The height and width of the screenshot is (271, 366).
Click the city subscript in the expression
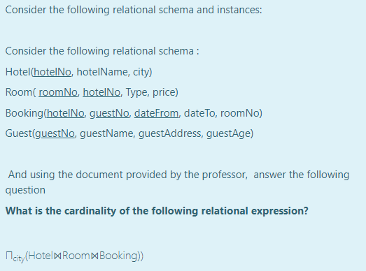18,258
